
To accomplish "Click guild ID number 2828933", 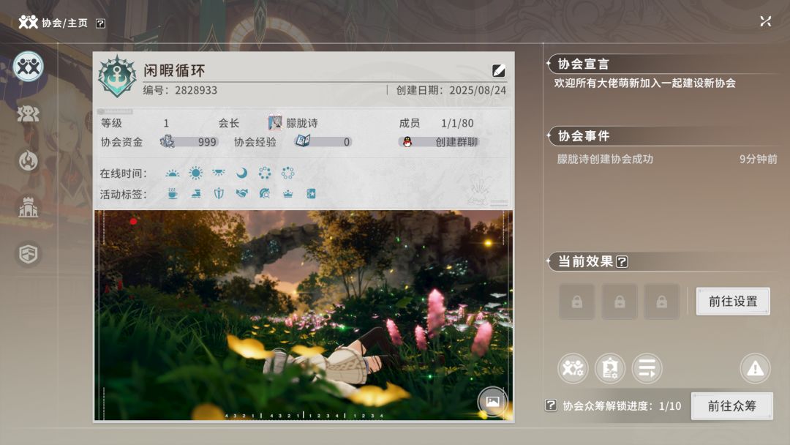I will pyautogui.click(x=196, y=90).
